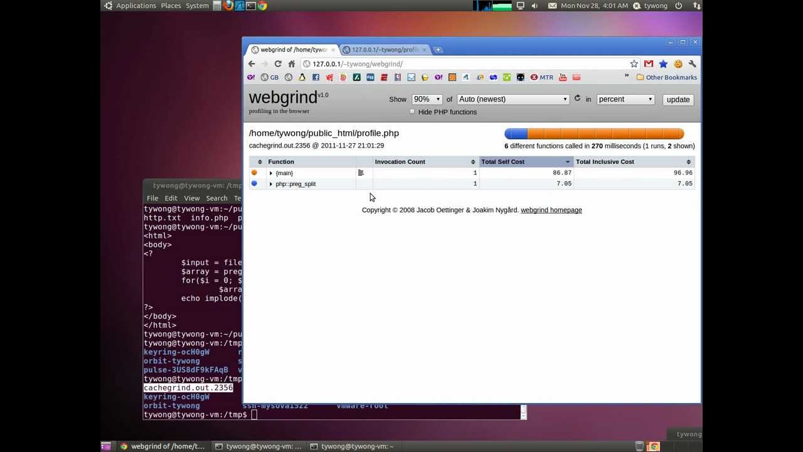Click the show desktop icon in bottom panel
803x452 pixels.
(105, 446)
